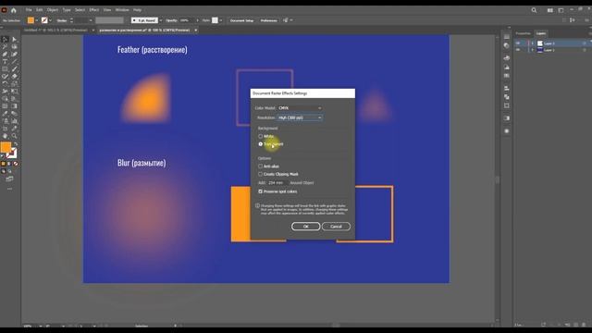Open the search magnifier in top bar
Screen dimensions: 592x333
coord(534,10)
